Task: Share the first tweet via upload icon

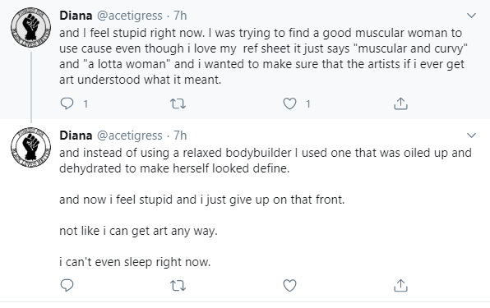Action: click(400, 103)
